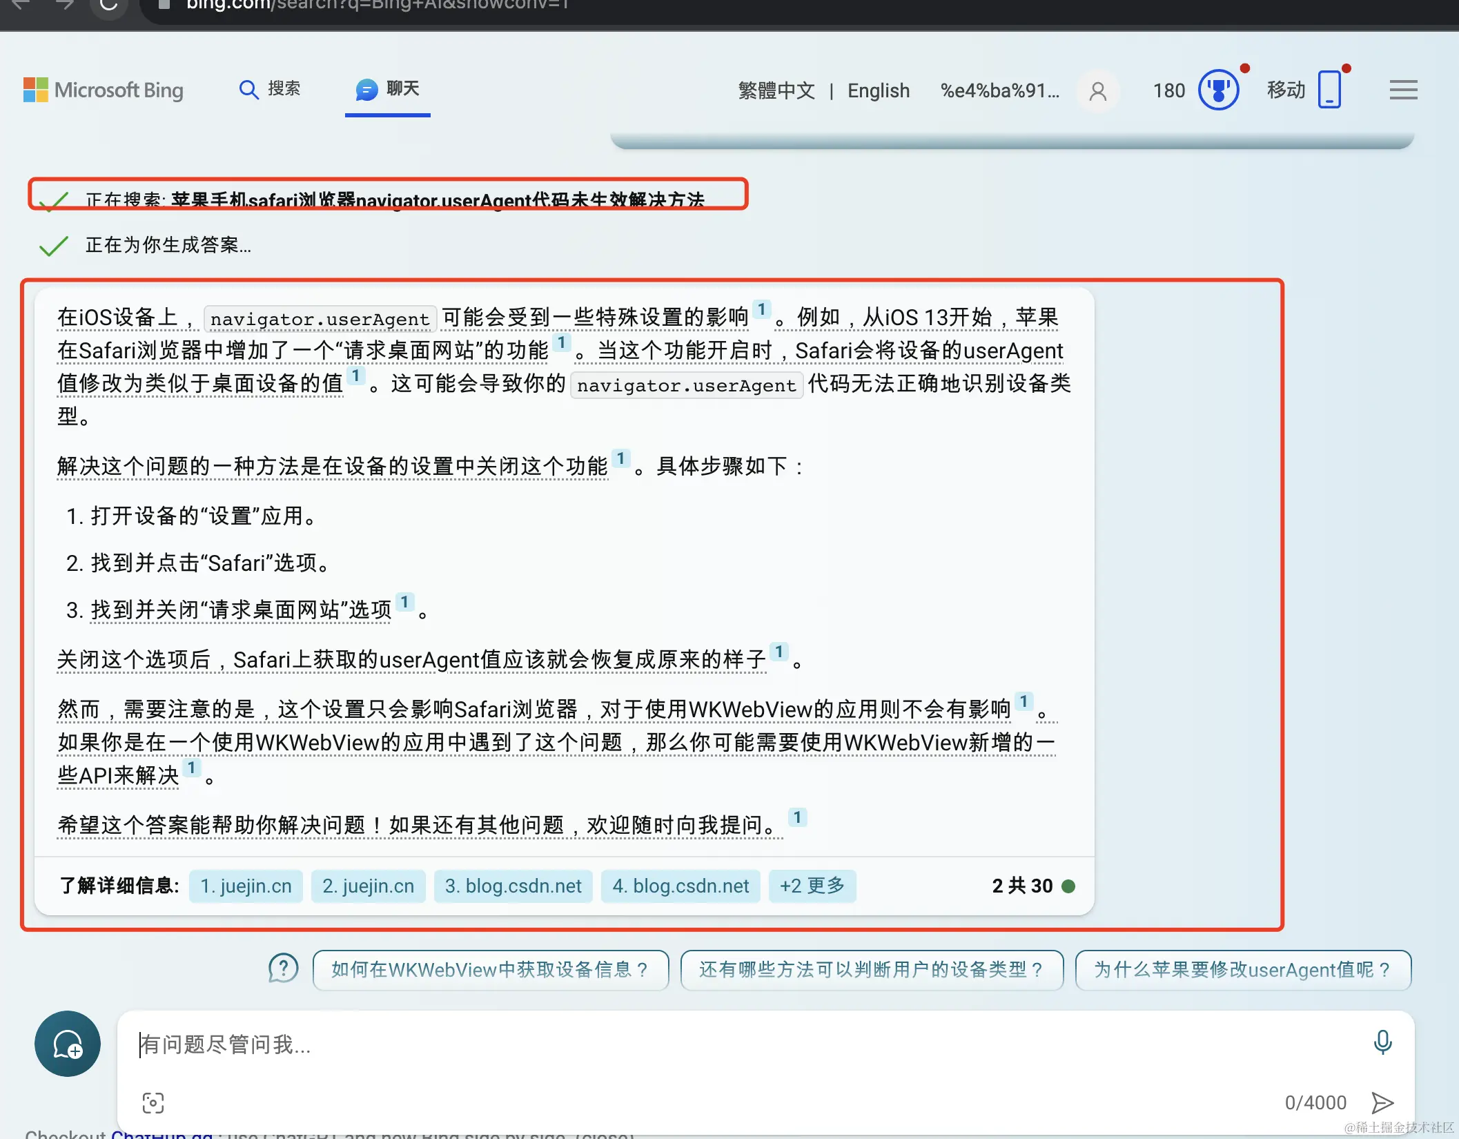Switch to the 搜索 tab

point(271,90)
